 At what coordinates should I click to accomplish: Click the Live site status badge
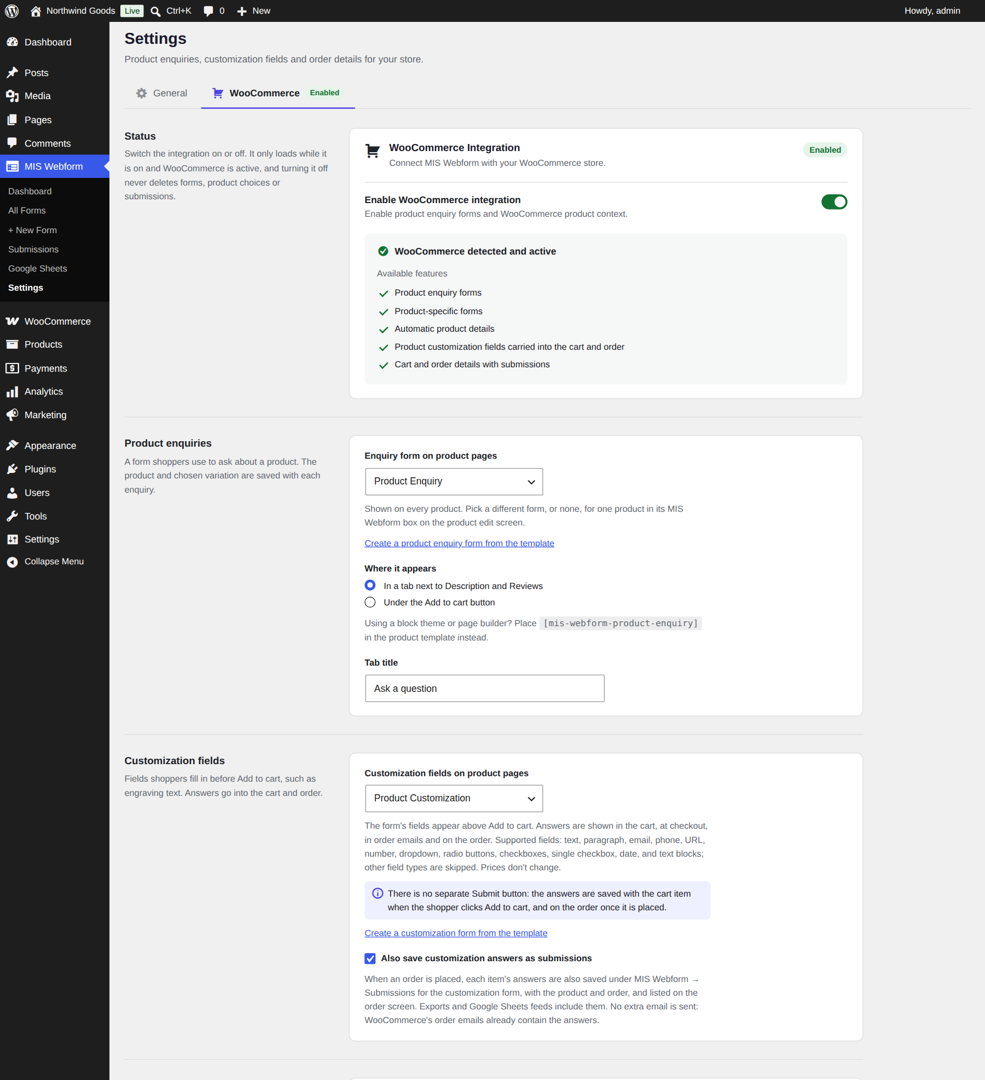(132, 11)
